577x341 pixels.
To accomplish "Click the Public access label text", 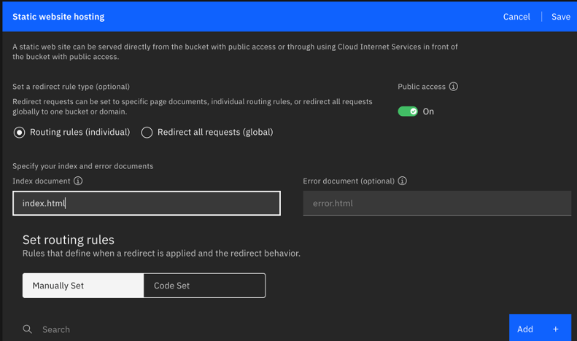I will 421,87.
